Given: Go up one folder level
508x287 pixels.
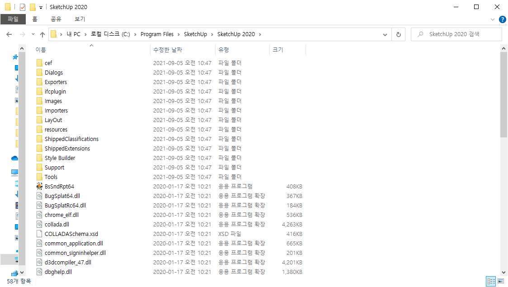Looking at the screenshot, I should (42, 34).
